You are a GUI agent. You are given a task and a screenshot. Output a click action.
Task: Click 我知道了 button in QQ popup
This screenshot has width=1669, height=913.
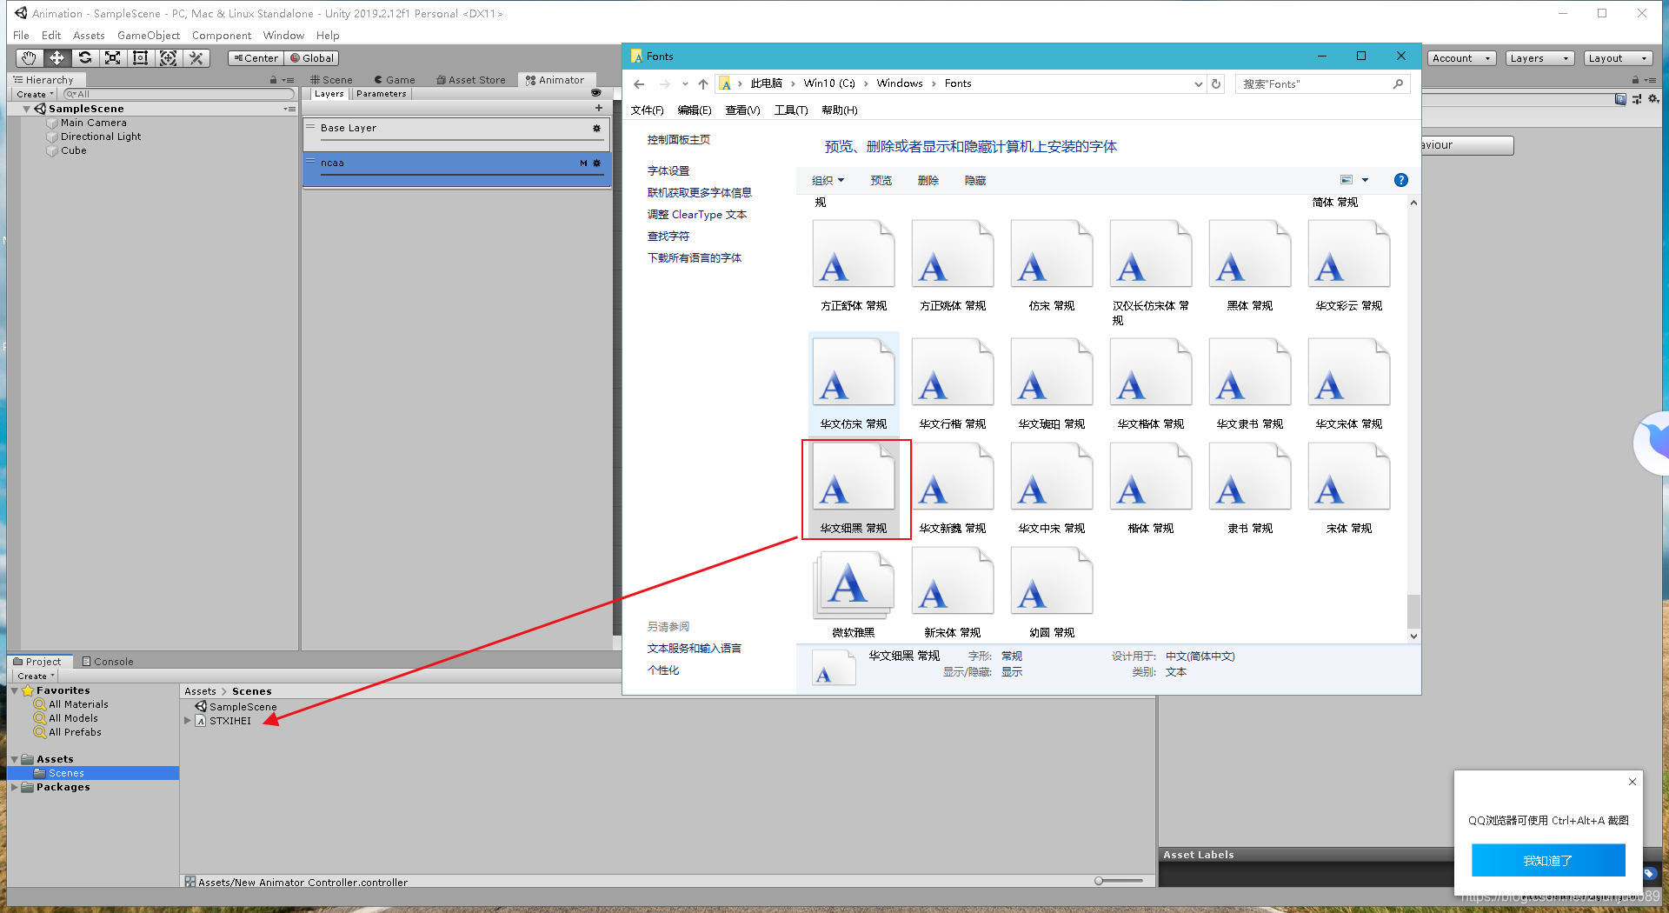pos(1548,861)
